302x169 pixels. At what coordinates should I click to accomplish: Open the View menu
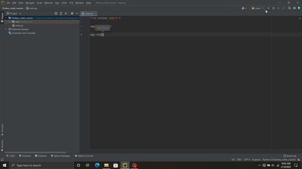21,3
